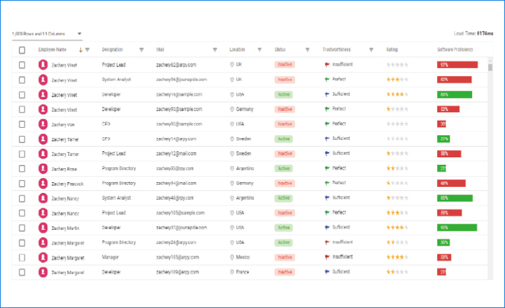505x308 pixels.
Task: Click the green flag in Zachery Peacock's row
Action: 327,183
